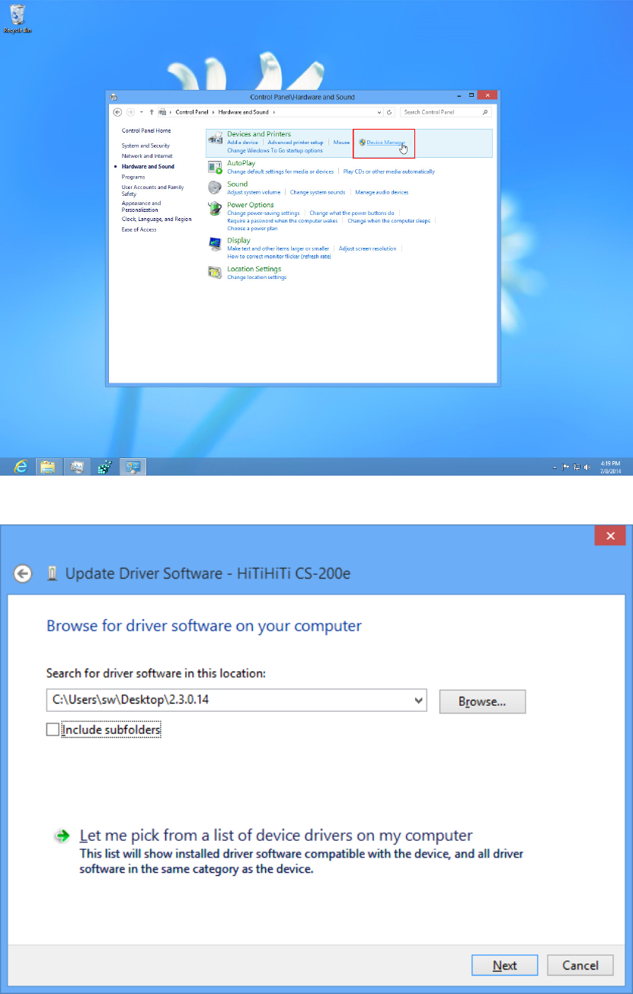This screenshot has width=633, height=994.
Task: Click Change location settings
Action: click(x=257, y=277)
